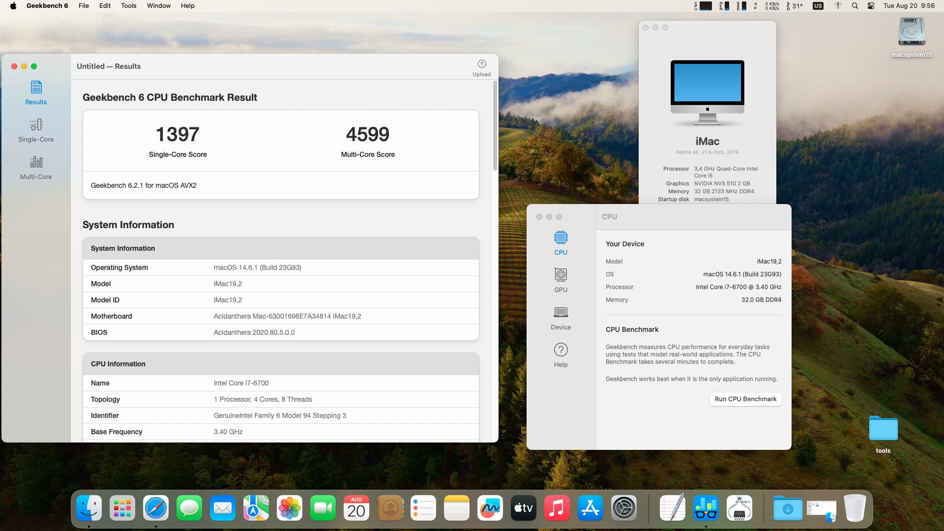Open Reminders from the Dock
This screenshot has height=531, width=944.
[x=423, y=508]
